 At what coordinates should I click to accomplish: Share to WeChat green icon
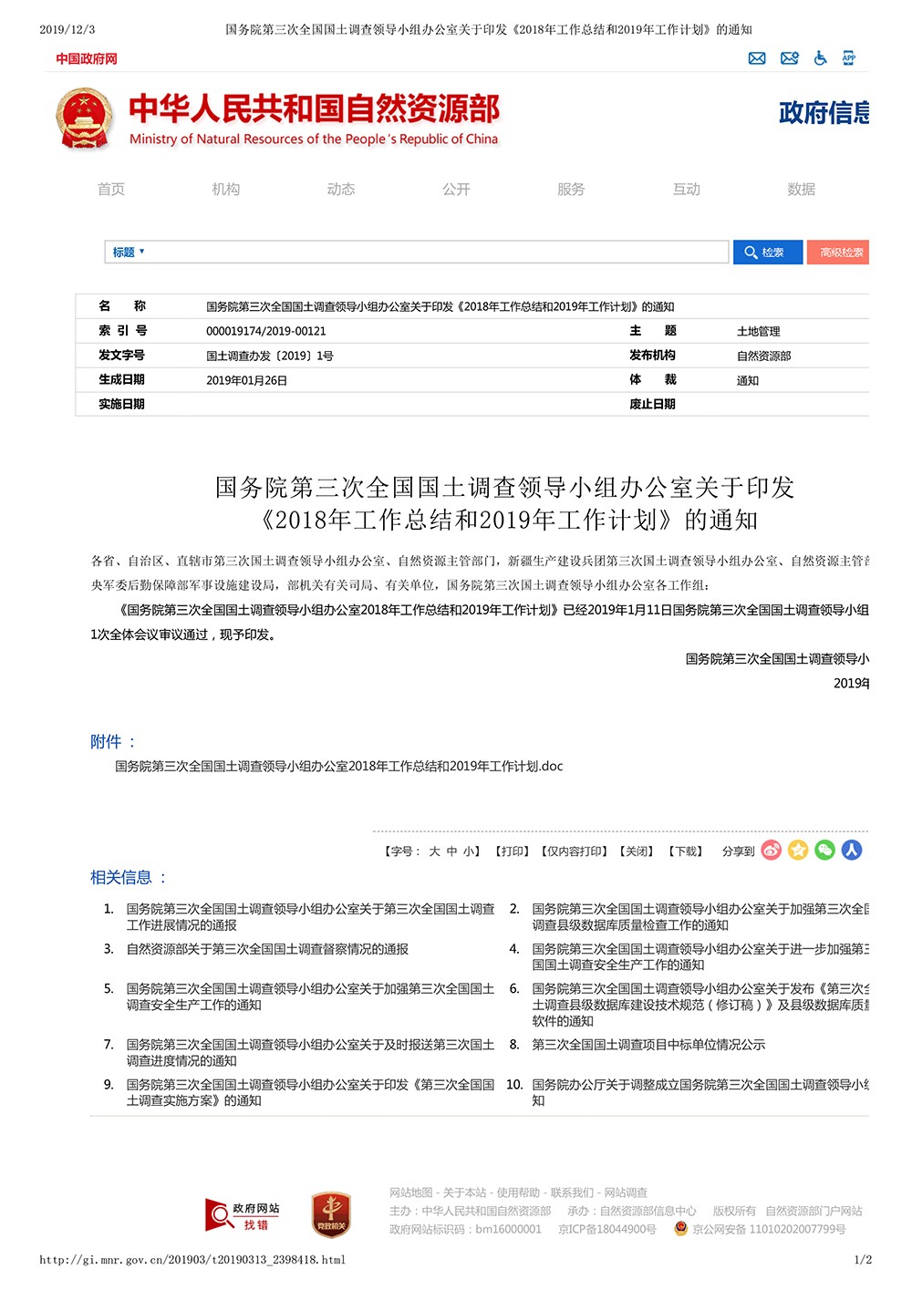coord(824,851)
